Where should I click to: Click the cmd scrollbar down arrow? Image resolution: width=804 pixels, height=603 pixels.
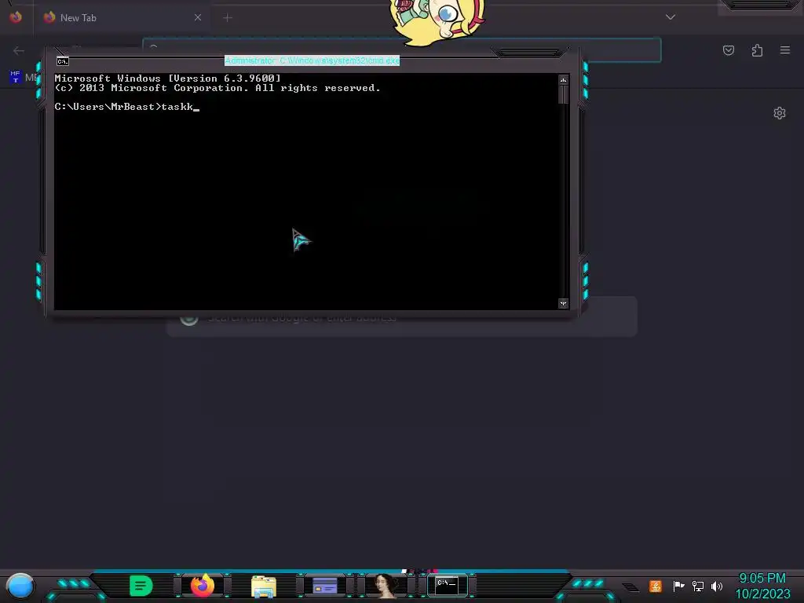pos(564,304)
